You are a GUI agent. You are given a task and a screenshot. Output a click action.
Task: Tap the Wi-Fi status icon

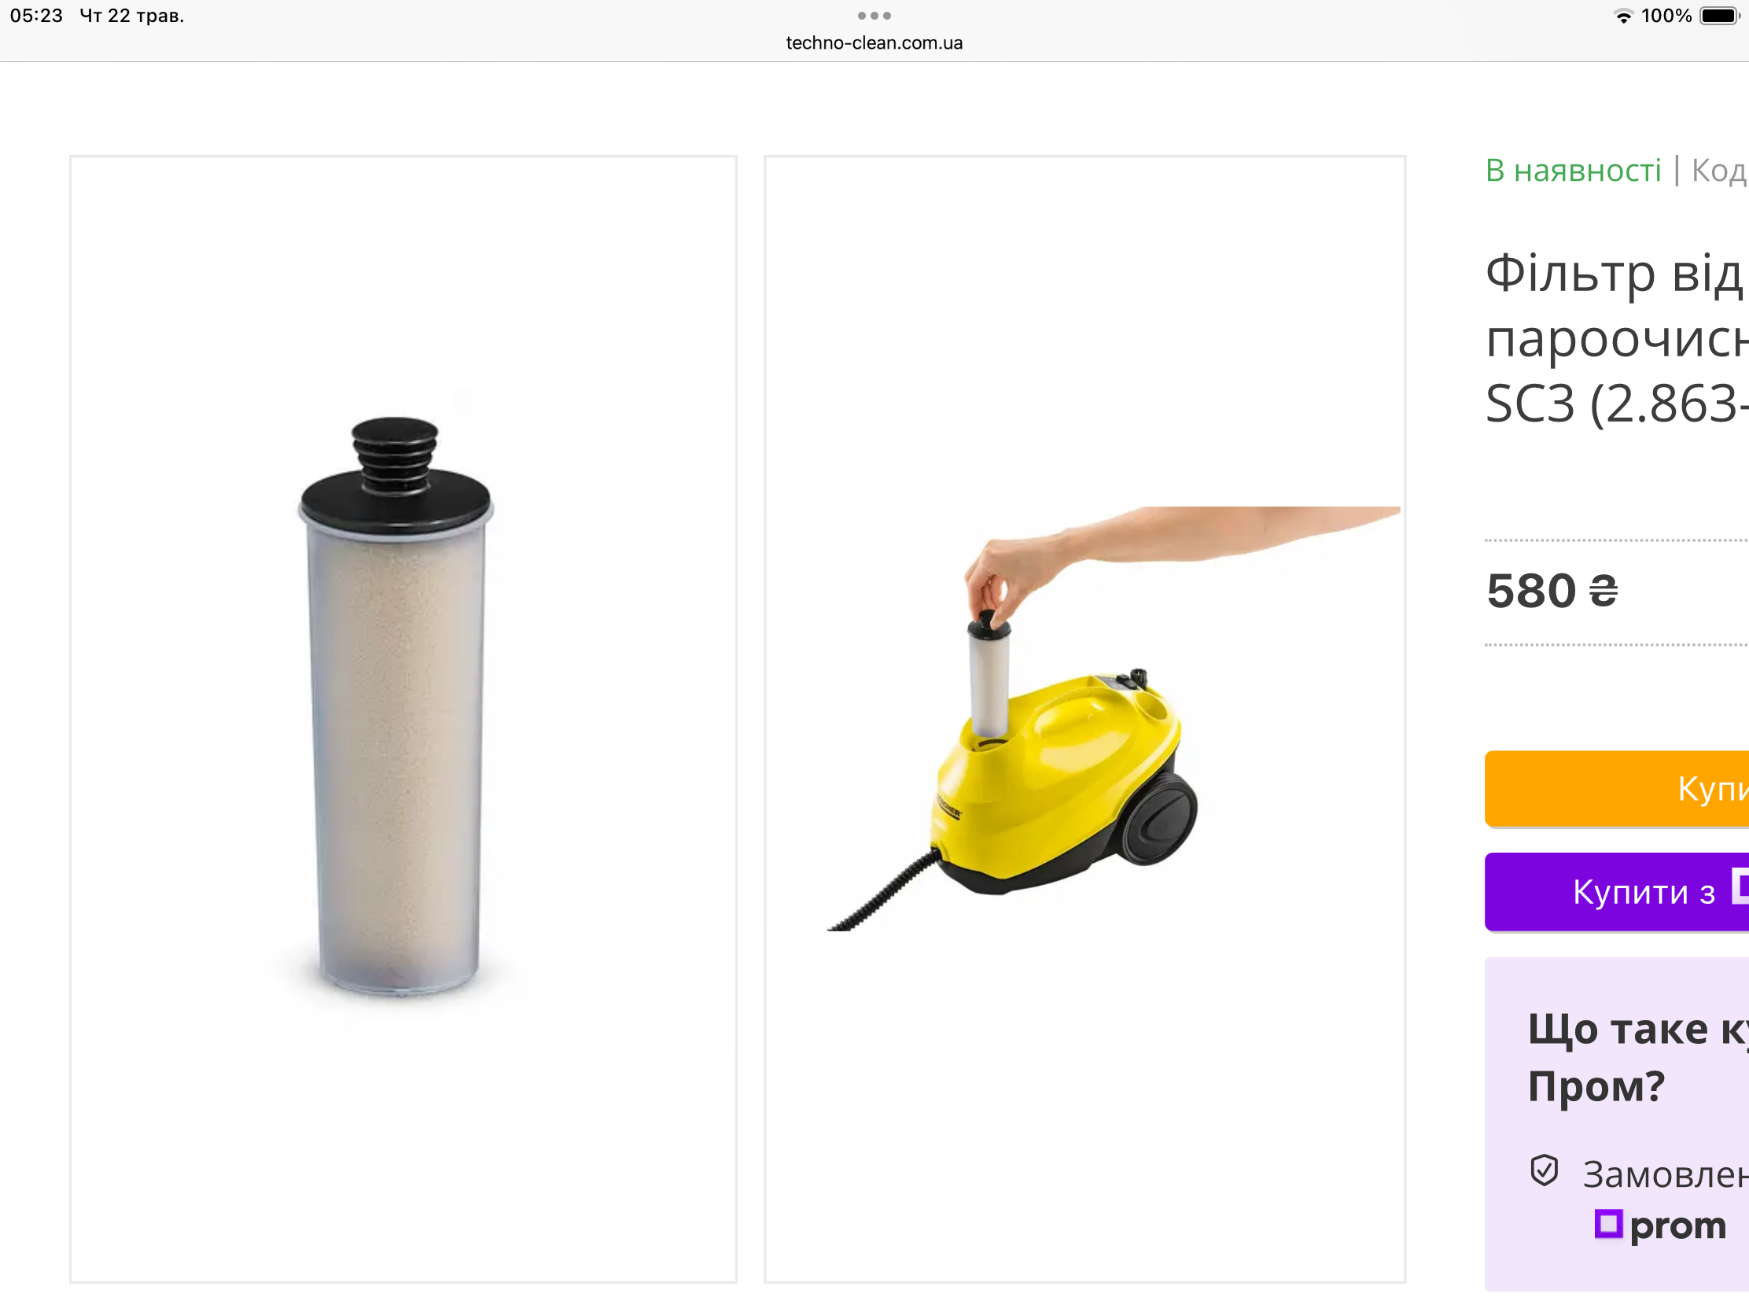(x=1622, y=17)
